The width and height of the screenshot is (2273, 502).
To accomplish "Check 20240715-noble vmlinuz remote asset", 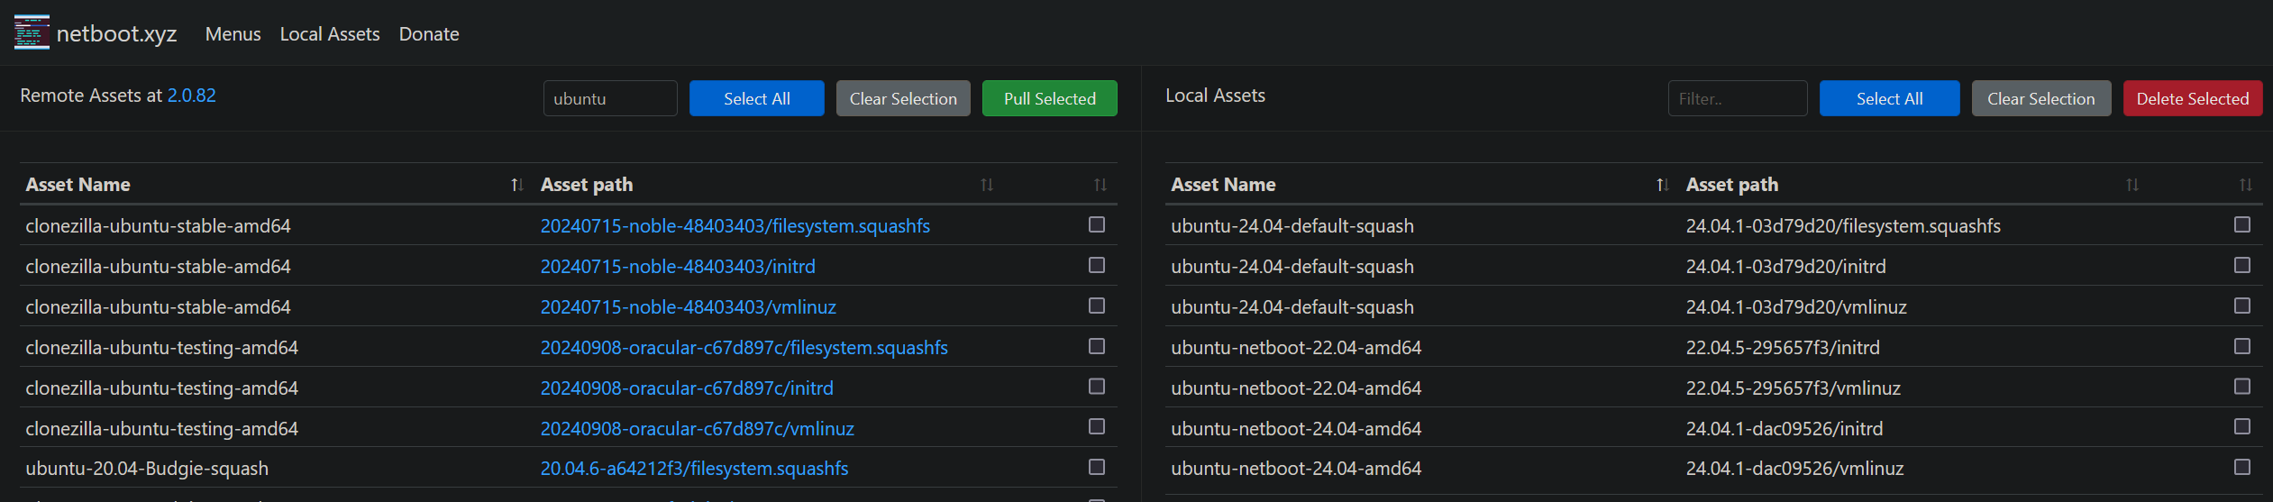I will point(1097,306).
